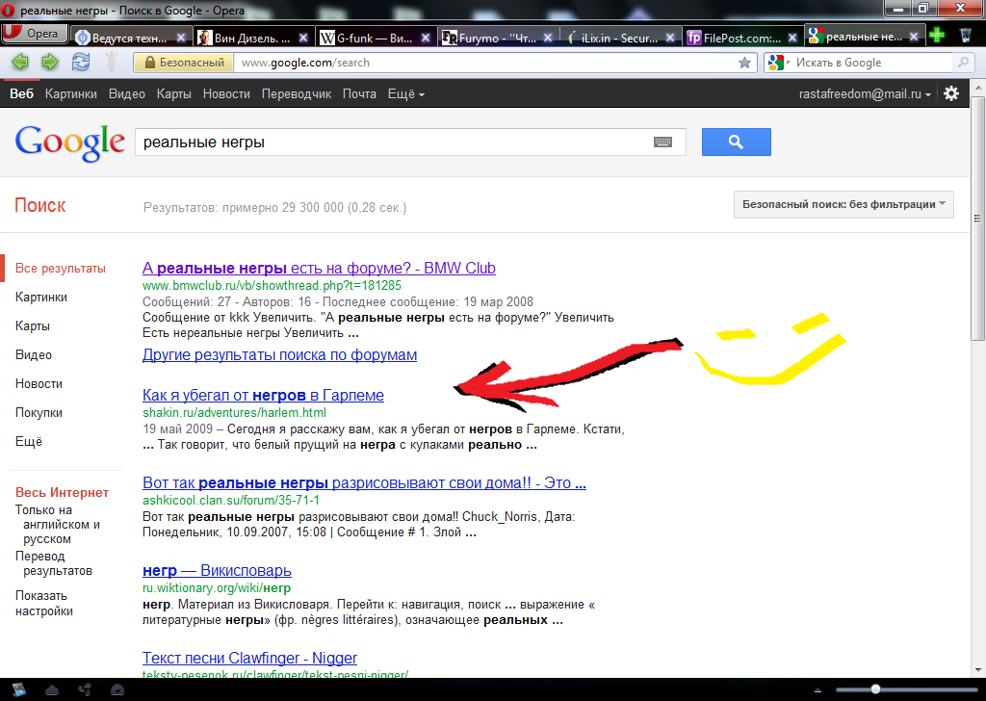This screenshot has height=701, width=986.
Task: Open the rastafreedom@mail.ru account dropdown
Action: pyautogui.click(x=865, y=93)
